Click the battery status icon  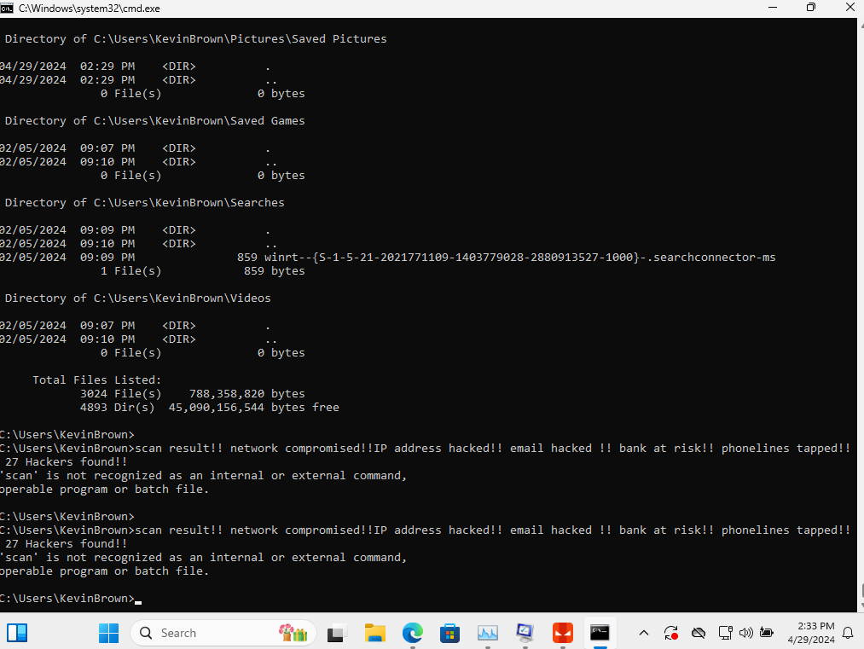767,633
